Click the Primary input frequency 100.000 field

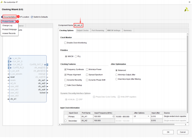[104, 116]
